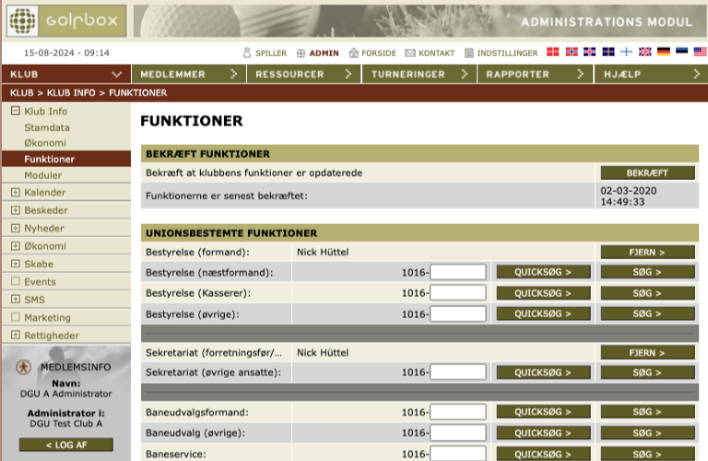Click the Admin grid icon

point(301,53)
